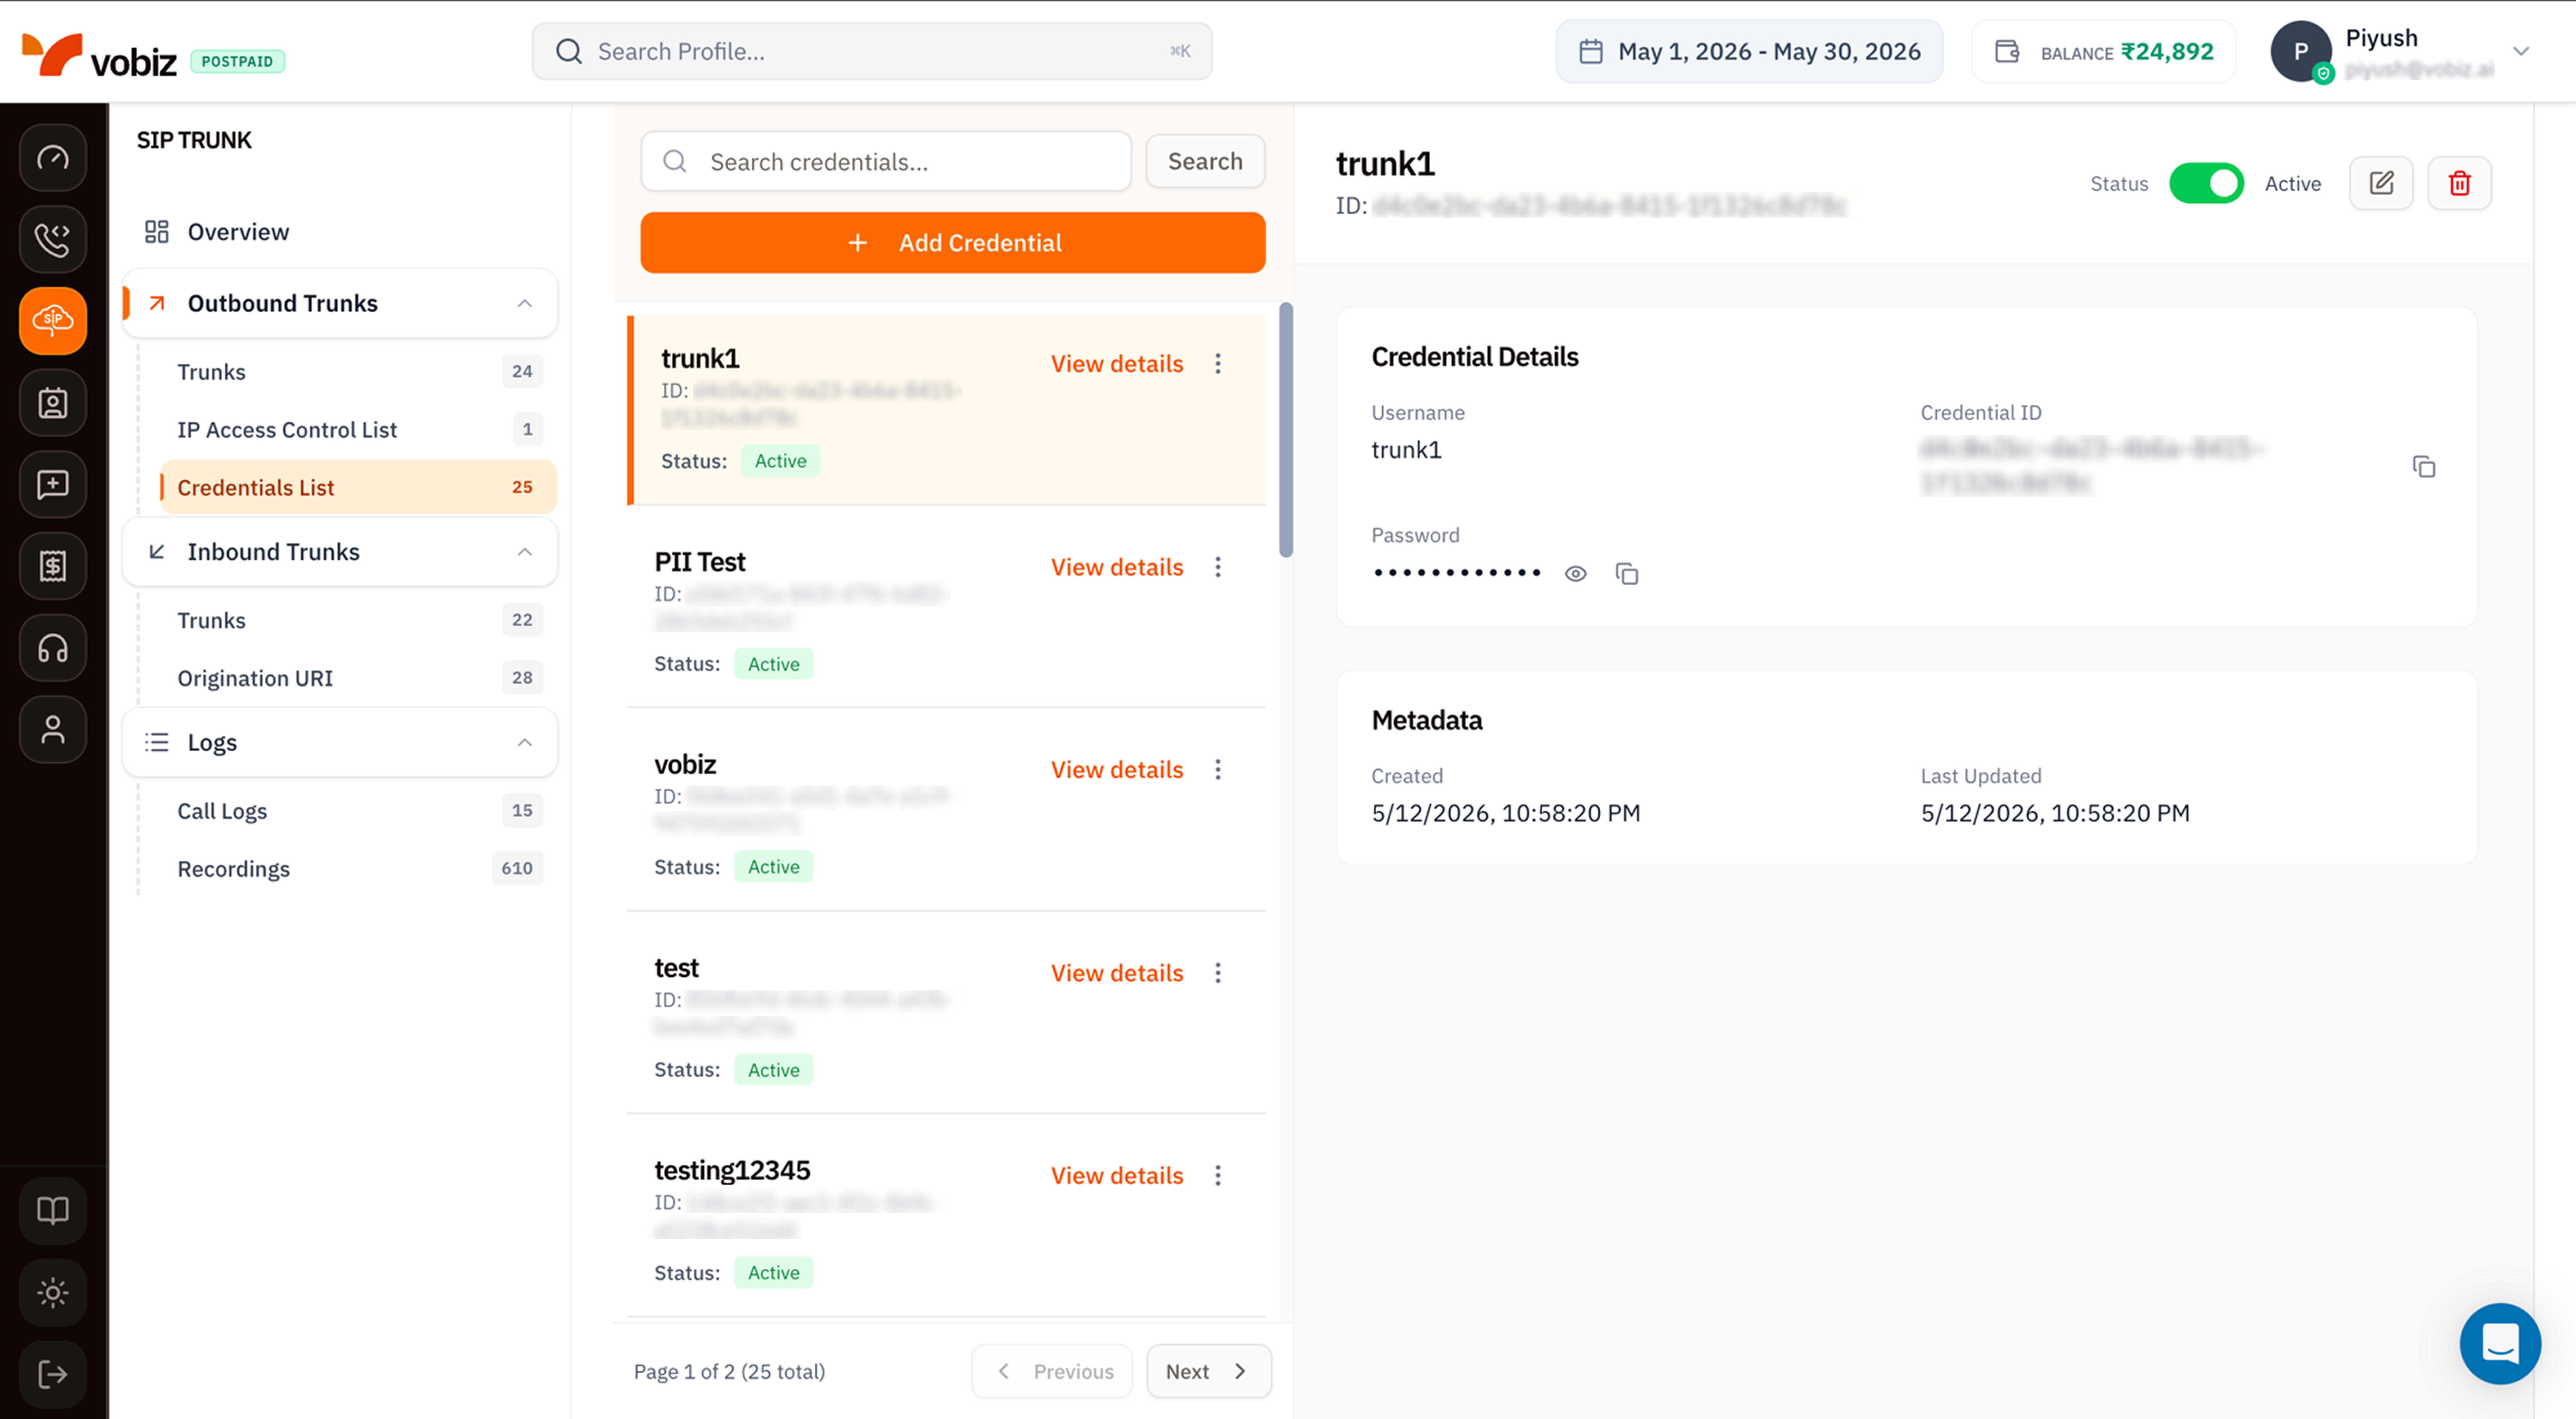Focus the Search credentials field
This screenshot has height=1419, width=2576.
(x=886, y=161)
